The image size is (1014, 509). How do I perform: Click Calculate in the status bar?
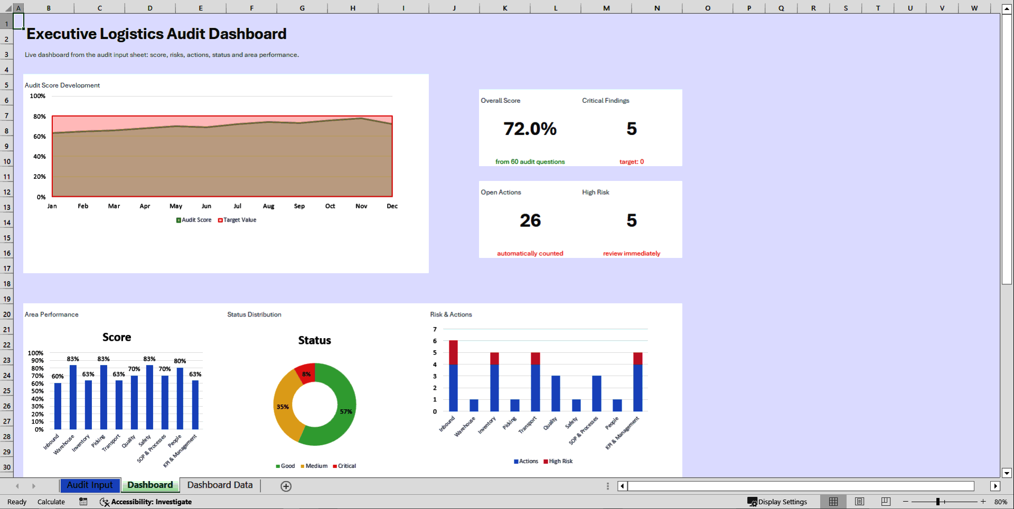point(51,502)
